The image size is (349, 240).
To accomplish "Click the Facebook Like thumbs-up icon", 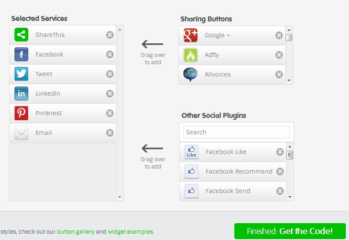I will 192,152.
